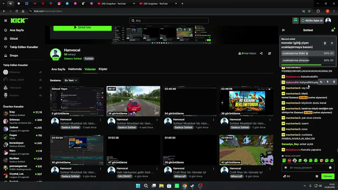Reload the browser page
The image size is (338, 190).
point(17,11)
